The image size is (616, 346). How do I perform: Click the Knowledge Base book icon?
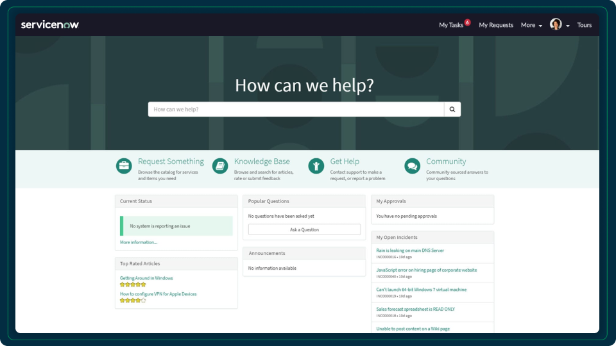(x=220, y=166)
